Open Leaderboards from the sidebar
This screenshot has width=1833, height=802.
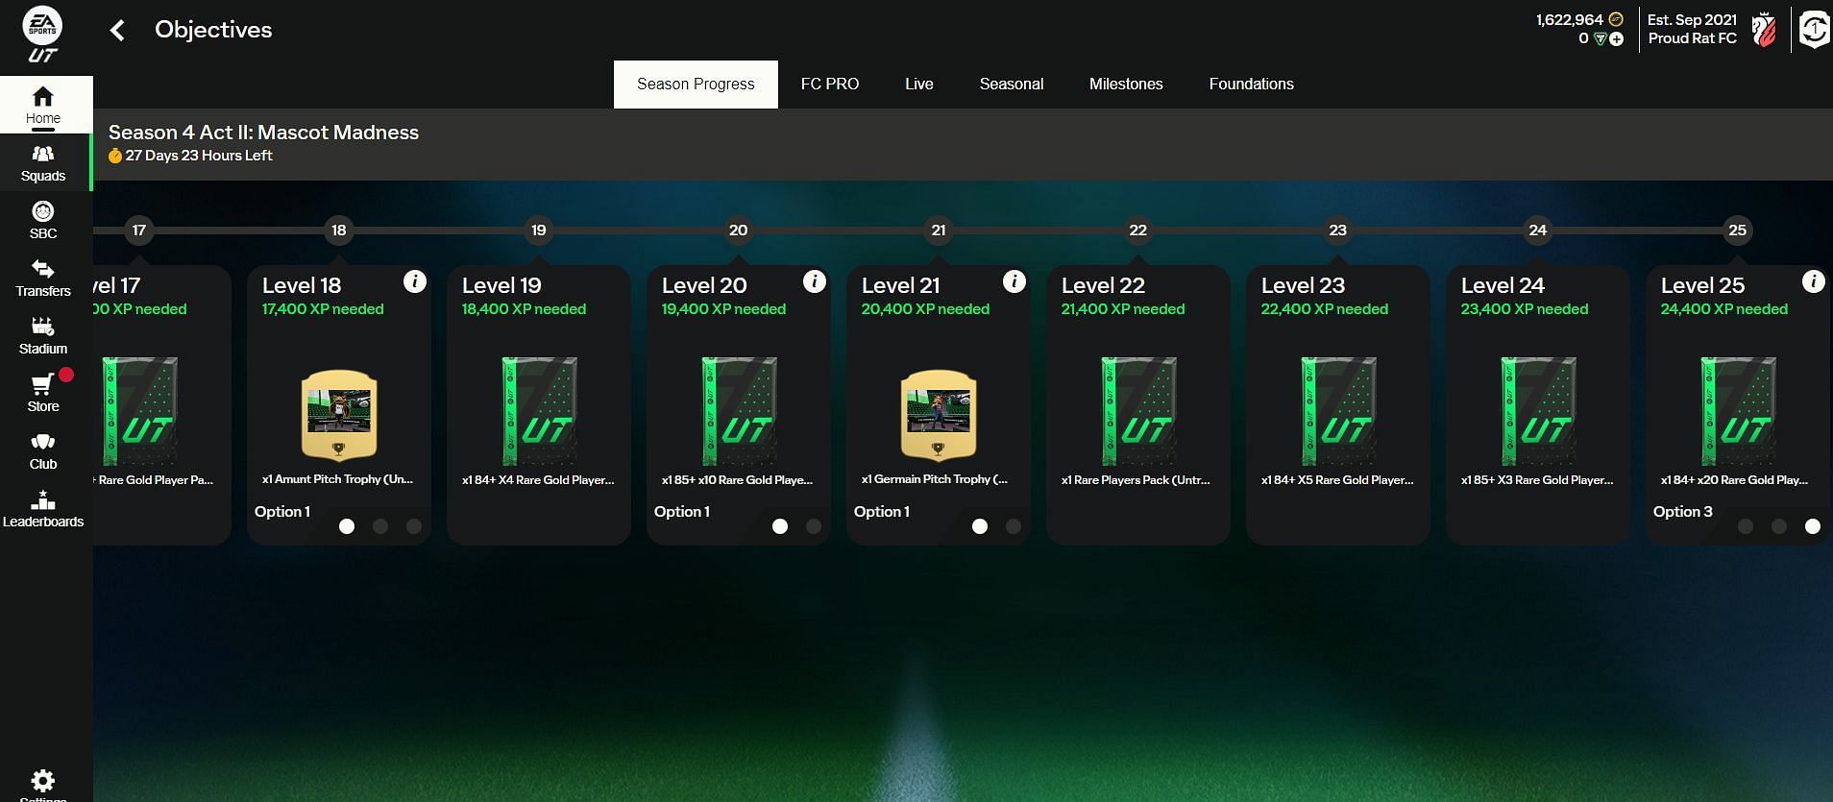tap(43, 509)
